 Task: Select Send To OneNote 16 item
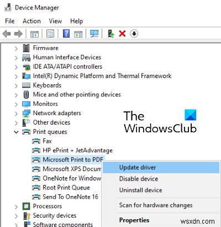(70, 197)
